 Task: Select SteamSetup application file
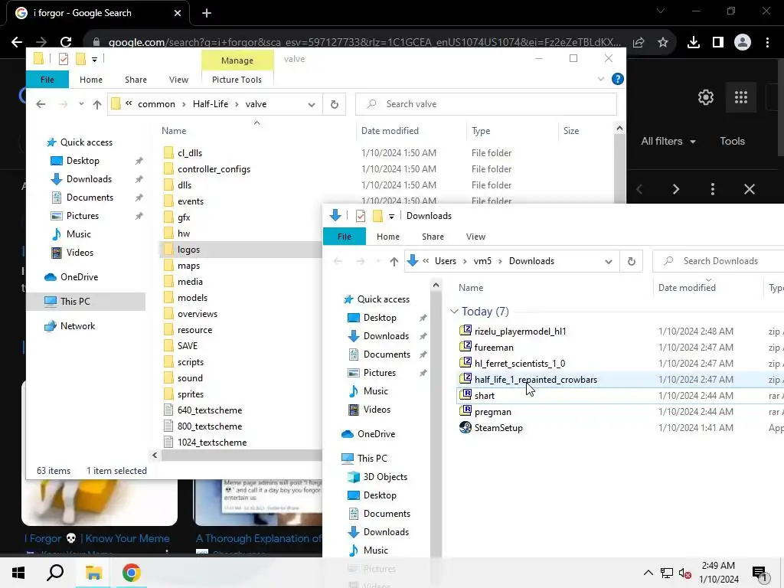coord(498,428)
